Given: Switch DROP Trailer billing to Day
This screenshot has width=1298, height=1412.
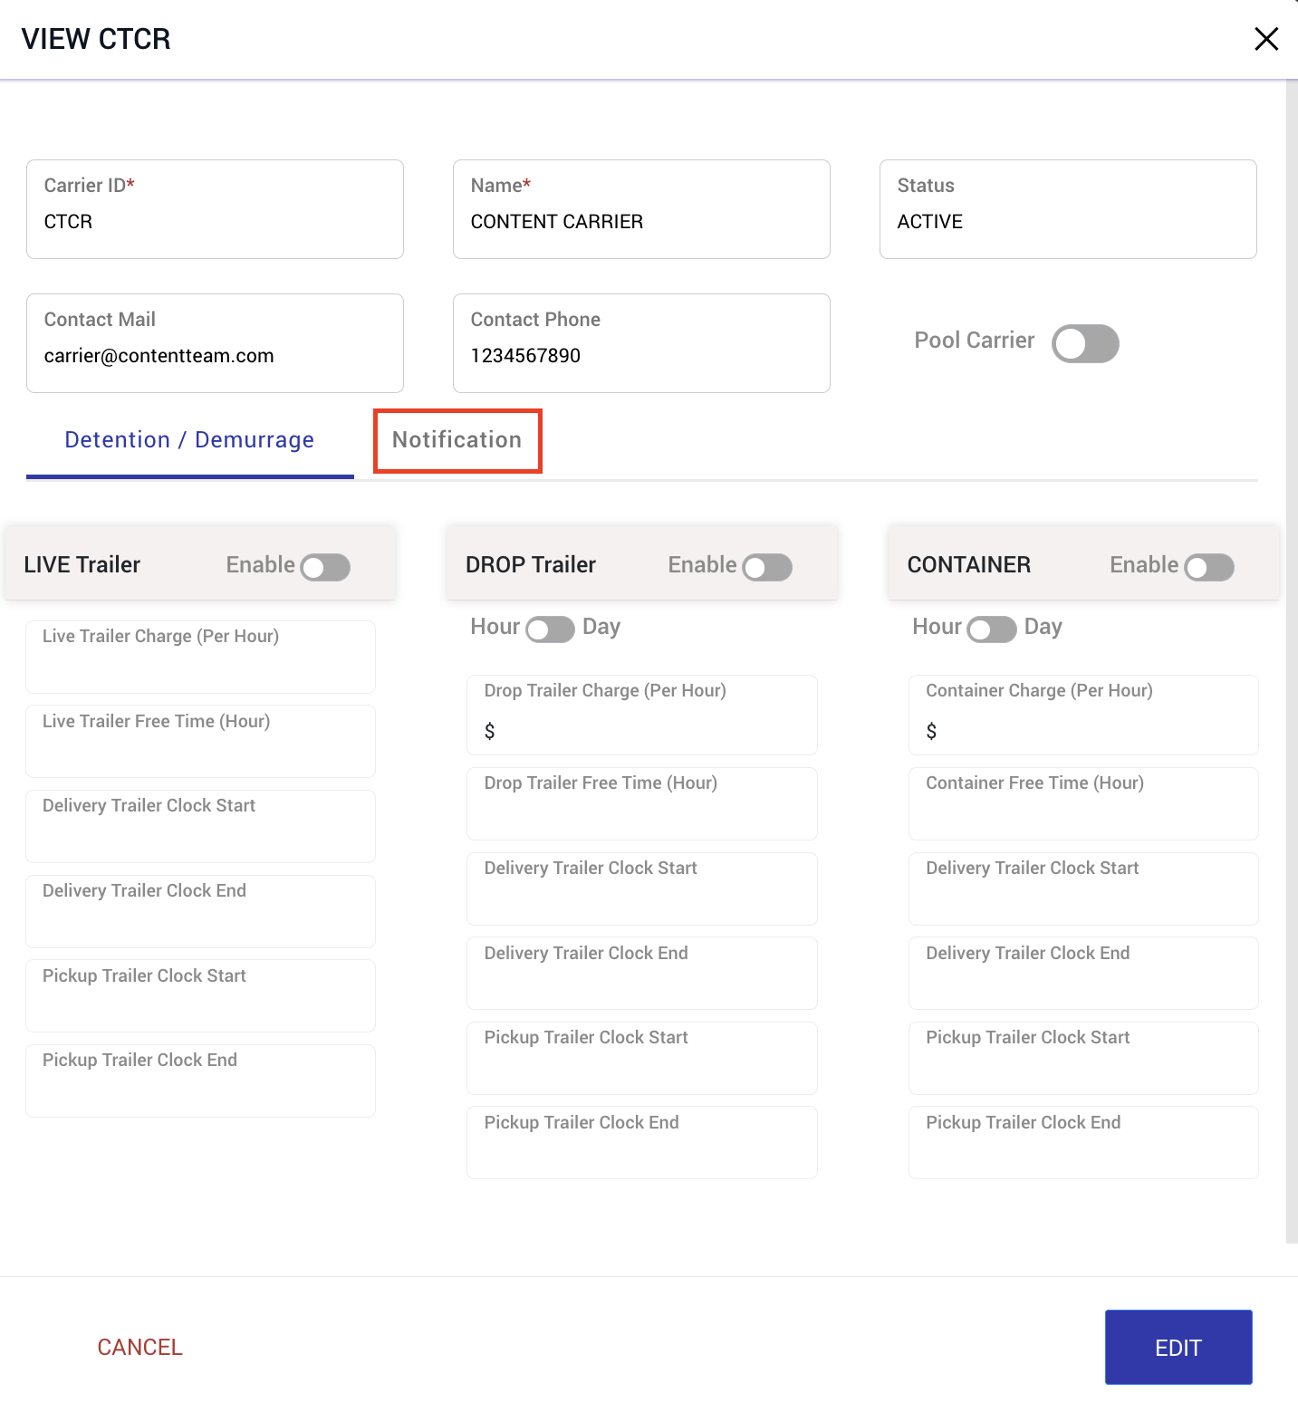Looking at the screenshot, I should click(x=549, y=629).
